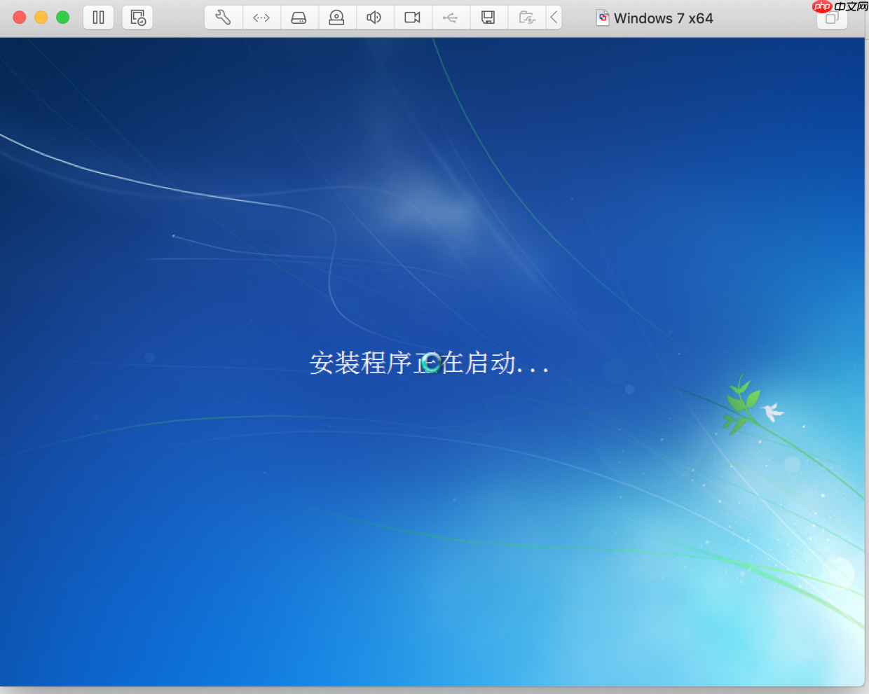869x694 pixels.
Task: Click the Video Camera toolbar icon
Action: click(x=413, y=18)
